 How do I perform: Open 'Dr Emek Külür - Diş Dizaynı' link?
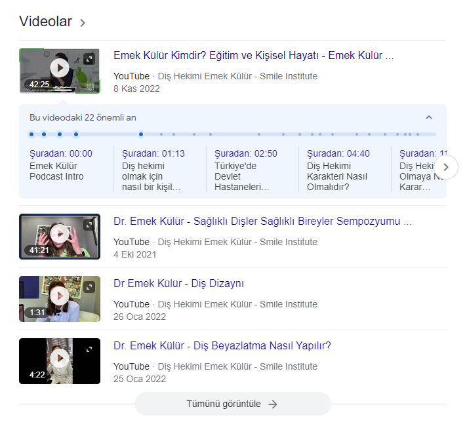coord(178,283)
